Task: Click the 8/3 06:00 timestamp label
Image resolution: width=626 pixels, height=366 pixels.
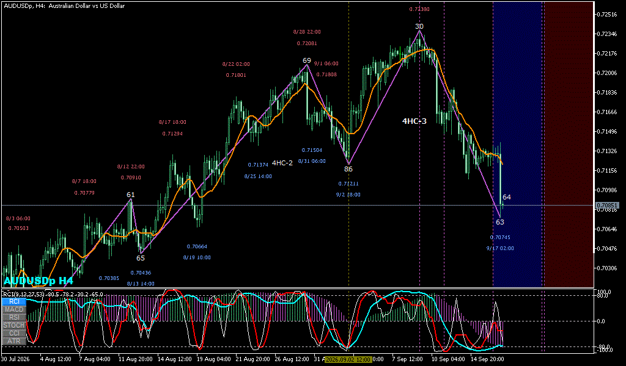Action: 18,218
